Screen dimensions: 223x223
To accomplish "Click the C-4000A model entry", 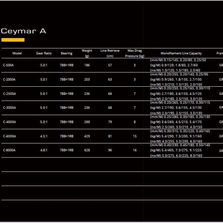I will 9,122.
